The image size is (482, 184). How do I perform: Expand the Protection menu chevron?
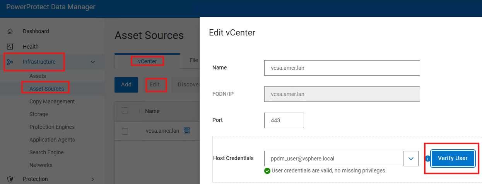(x=92, y=179)
